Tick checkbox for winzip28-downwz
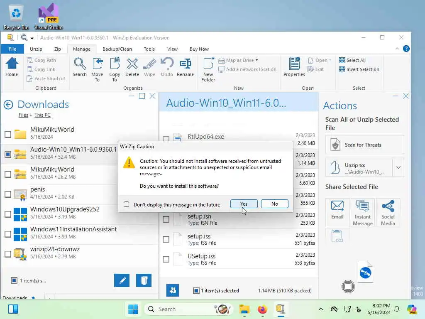The image size is (425, 319). click(8, 254)
